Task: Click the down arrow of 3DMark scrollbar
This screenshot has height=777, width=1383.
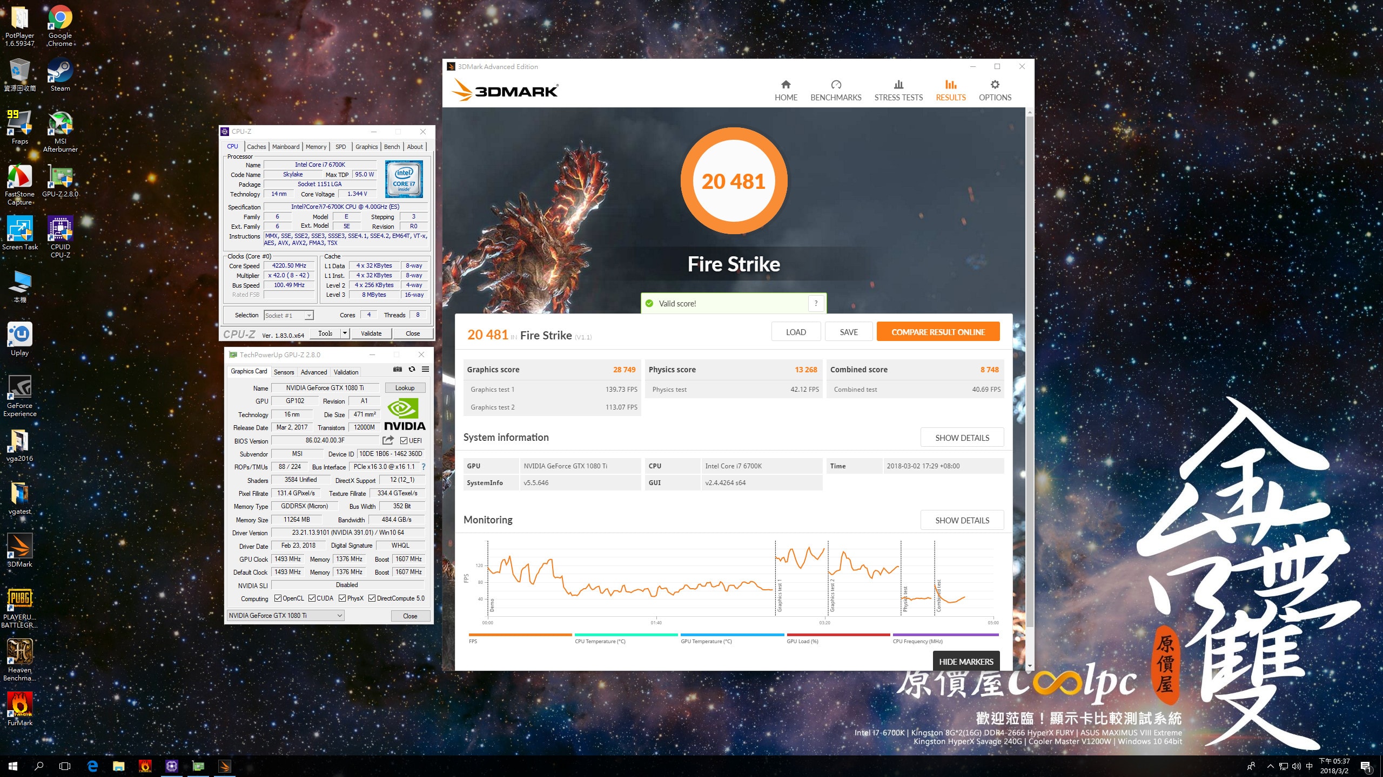Action: (x=1030, y=666)
